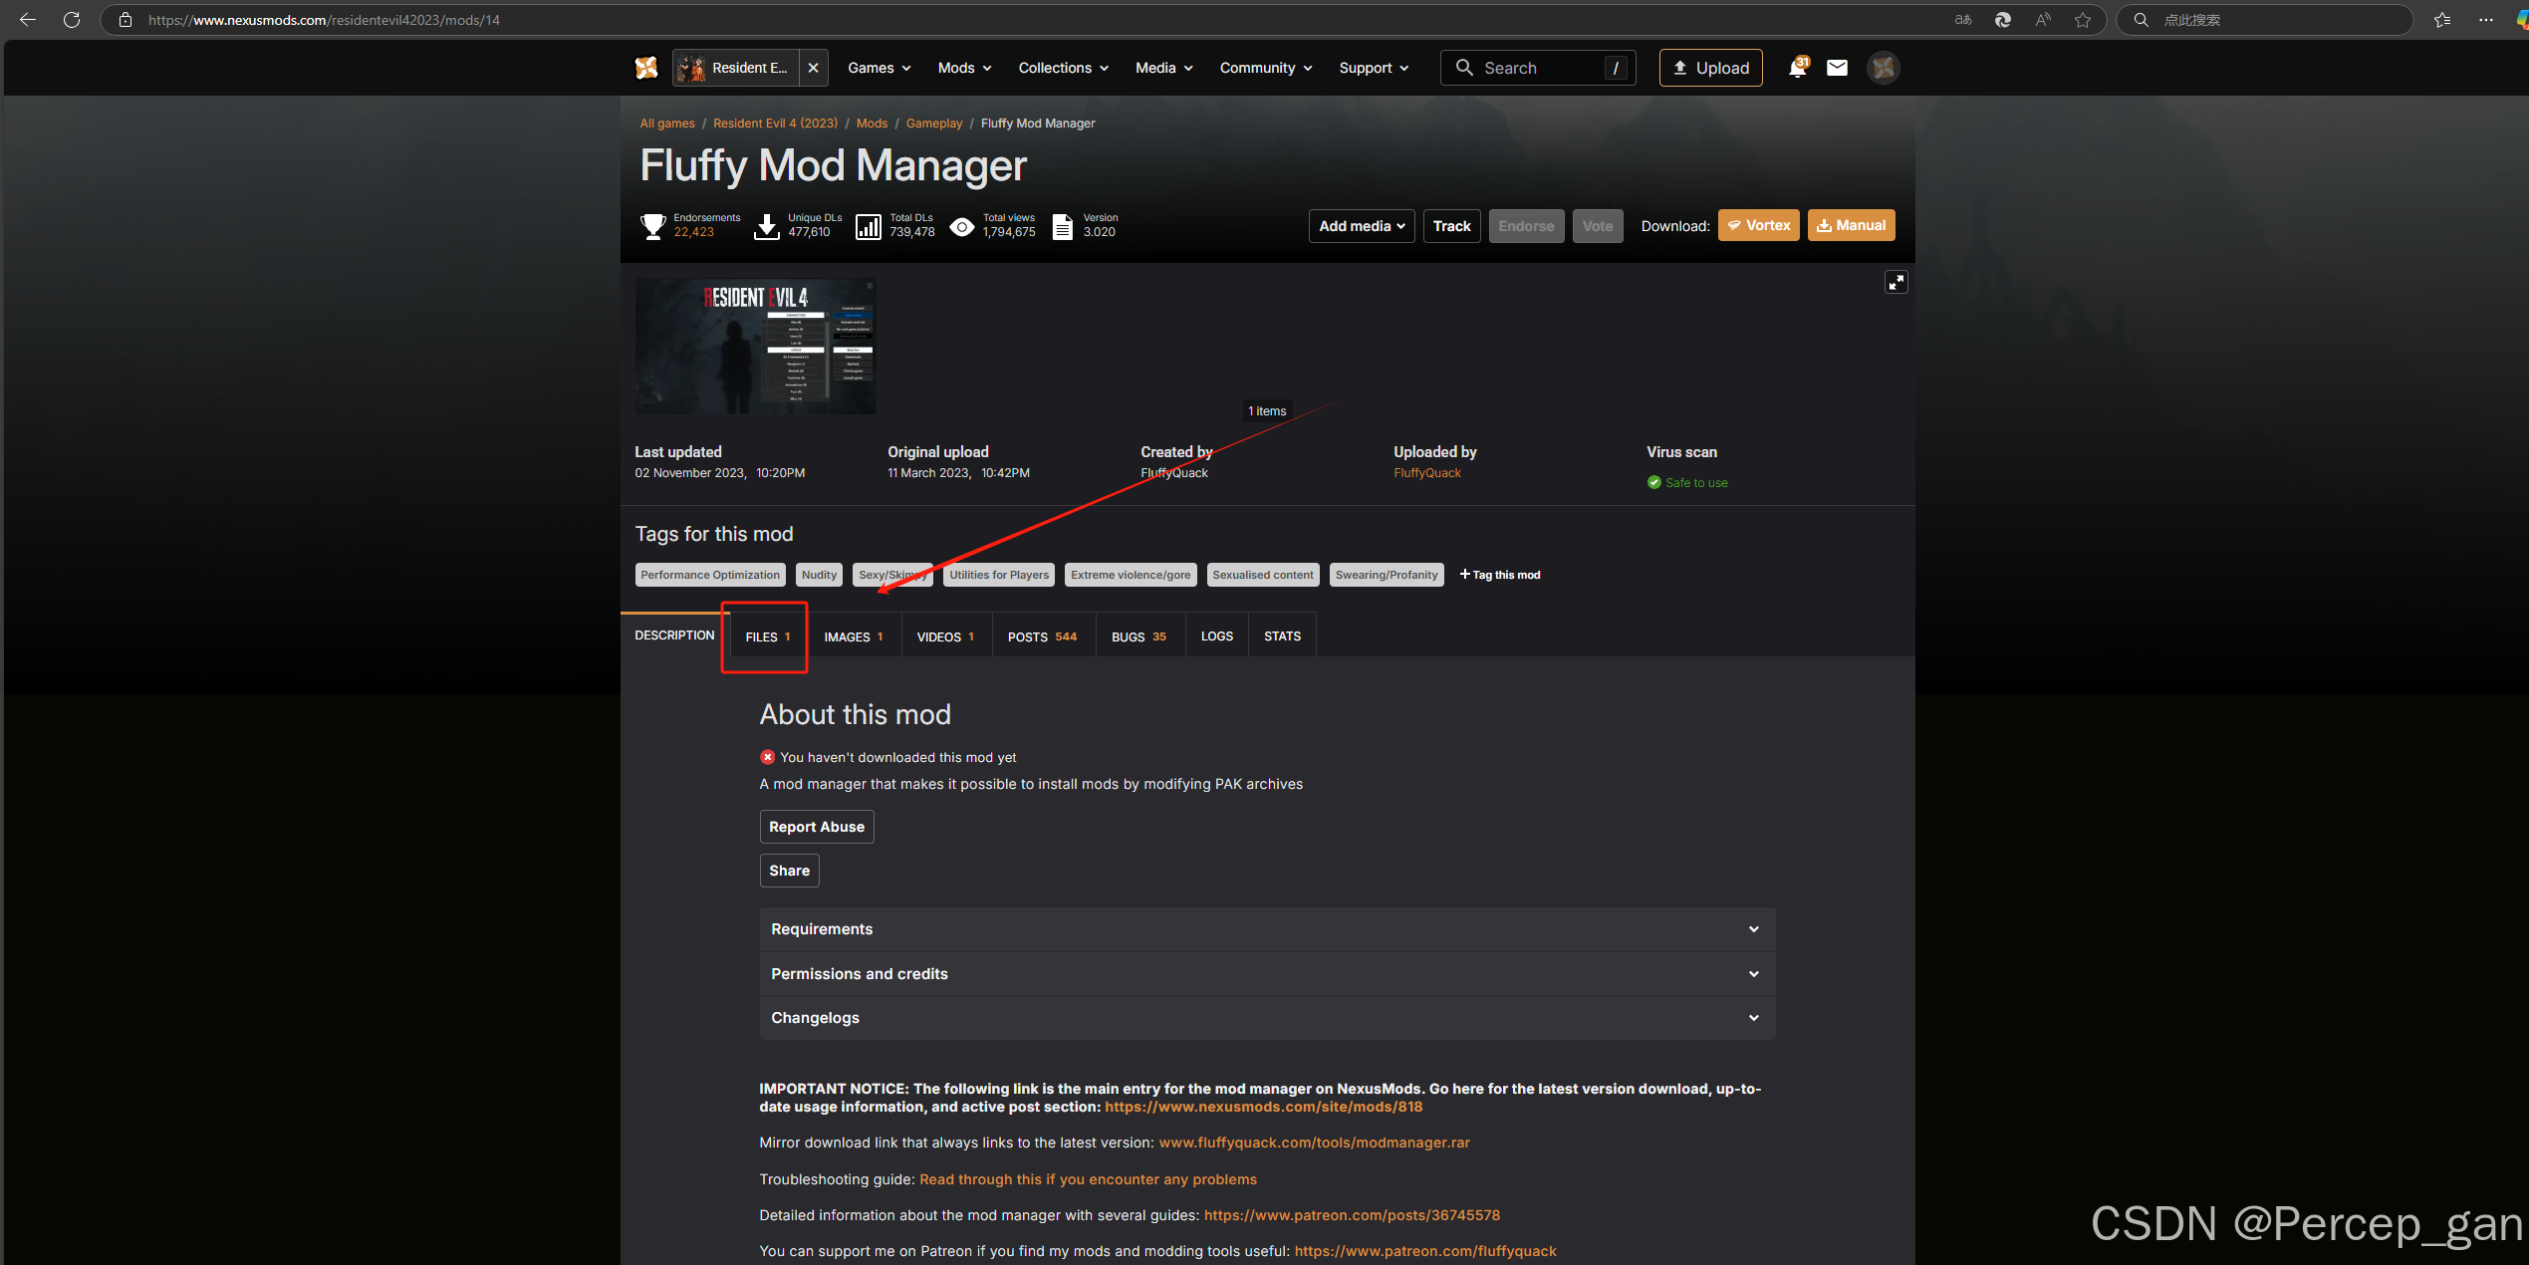The width and height of the screenshot is (2529, 1265).
Task: Click the Manual download button
Action: [x=1851, y=226]
